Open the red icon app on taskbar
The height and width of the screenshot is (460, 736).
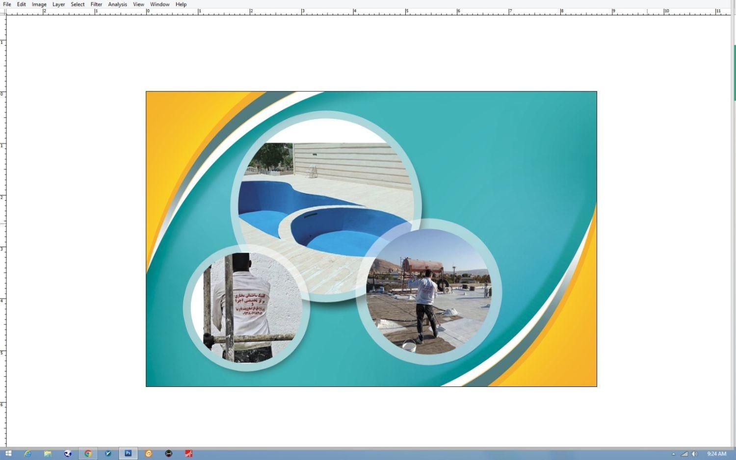pyautogui.click(x=188, y=454)
